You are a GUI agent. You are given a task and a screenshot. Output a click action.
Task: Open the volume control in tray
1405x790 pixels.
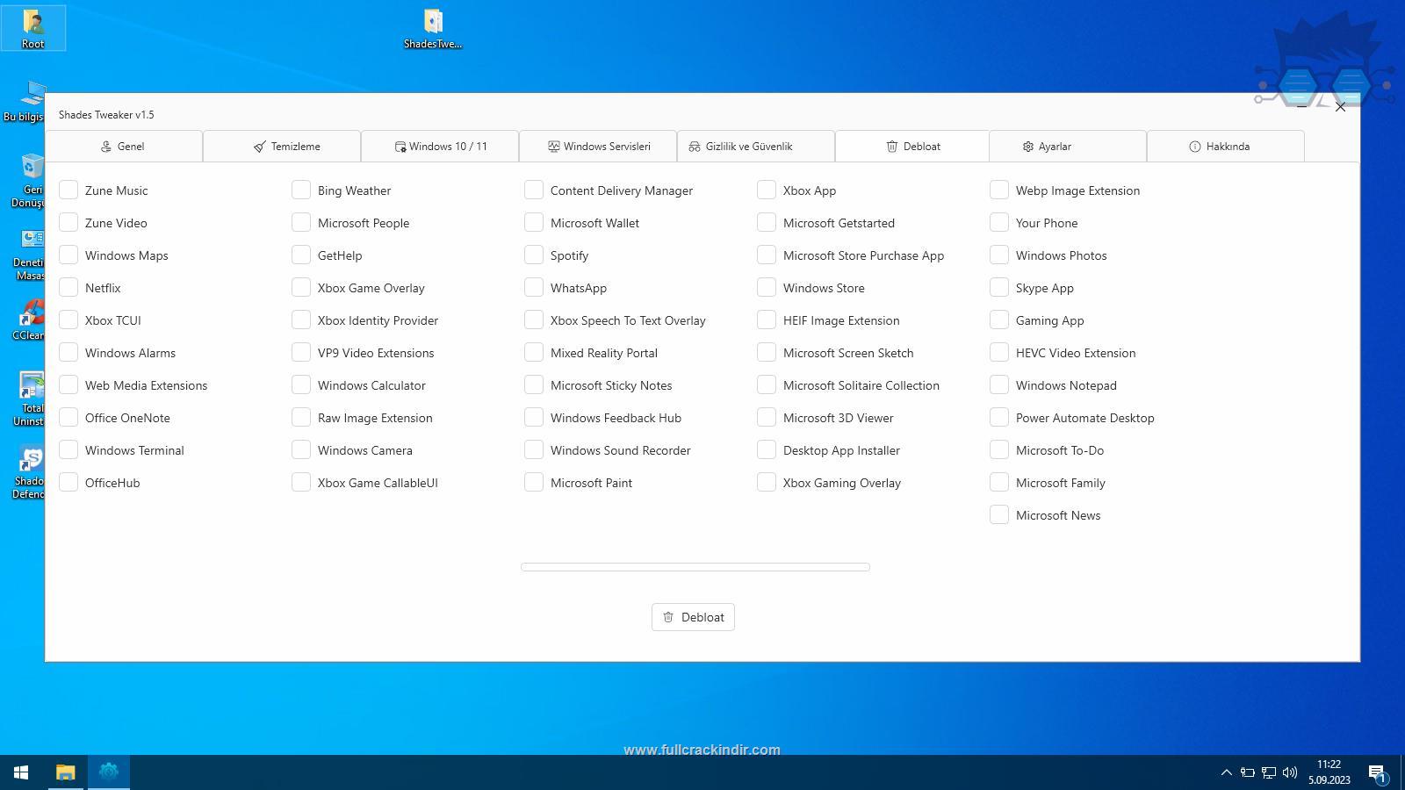[x=1290, y=772]
